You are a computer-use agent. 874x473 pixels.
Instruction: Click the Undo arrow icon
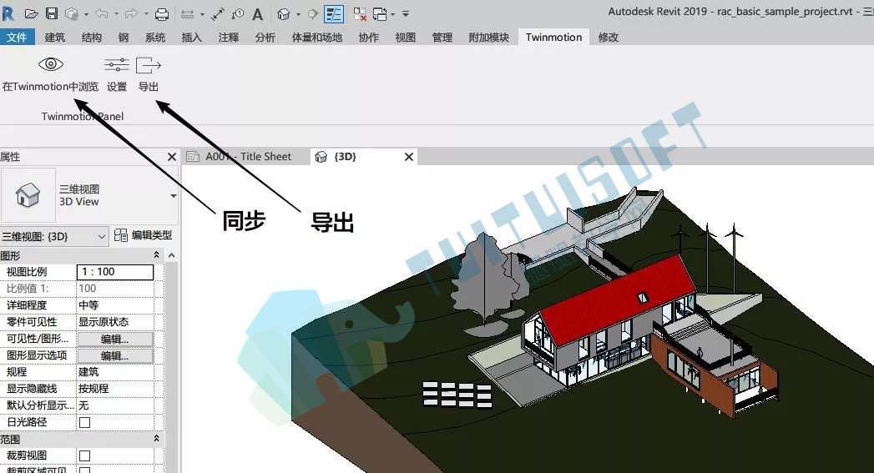click(x=102, y=14)
